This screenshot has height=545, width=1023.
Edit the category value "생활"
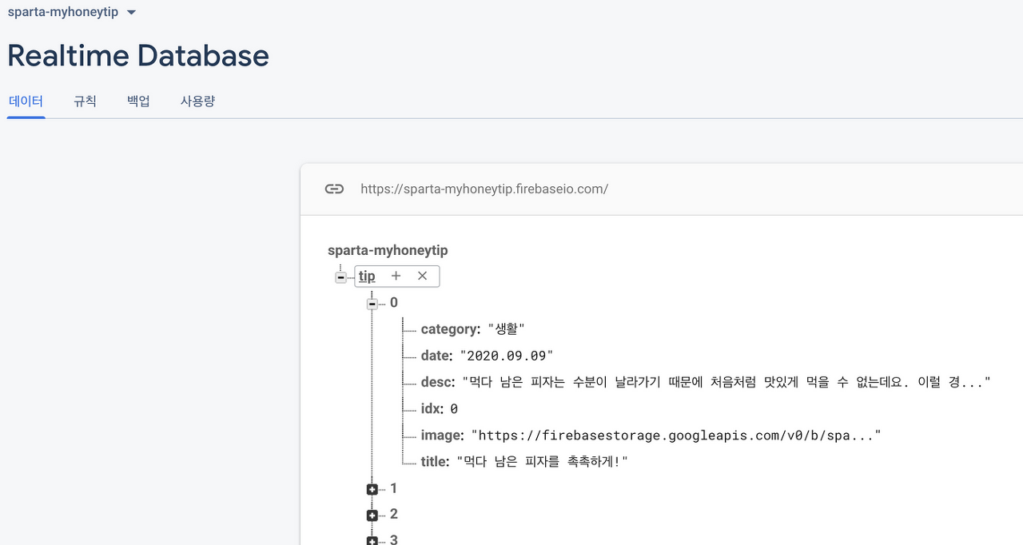506,329
